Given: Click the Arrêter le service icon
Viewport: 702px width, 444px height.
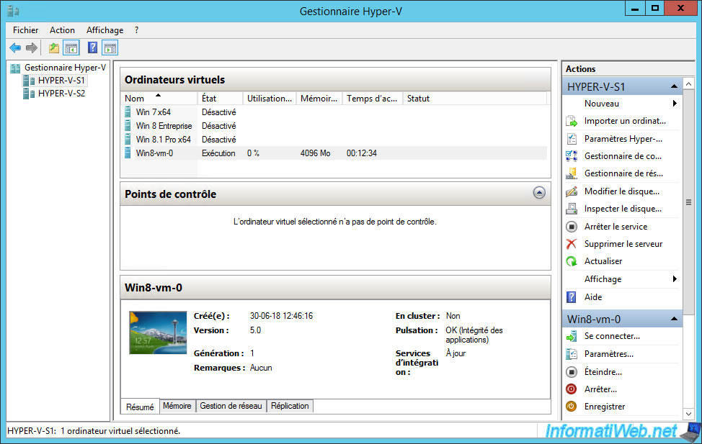Looking at the screenshot, I should coord(572,227).
